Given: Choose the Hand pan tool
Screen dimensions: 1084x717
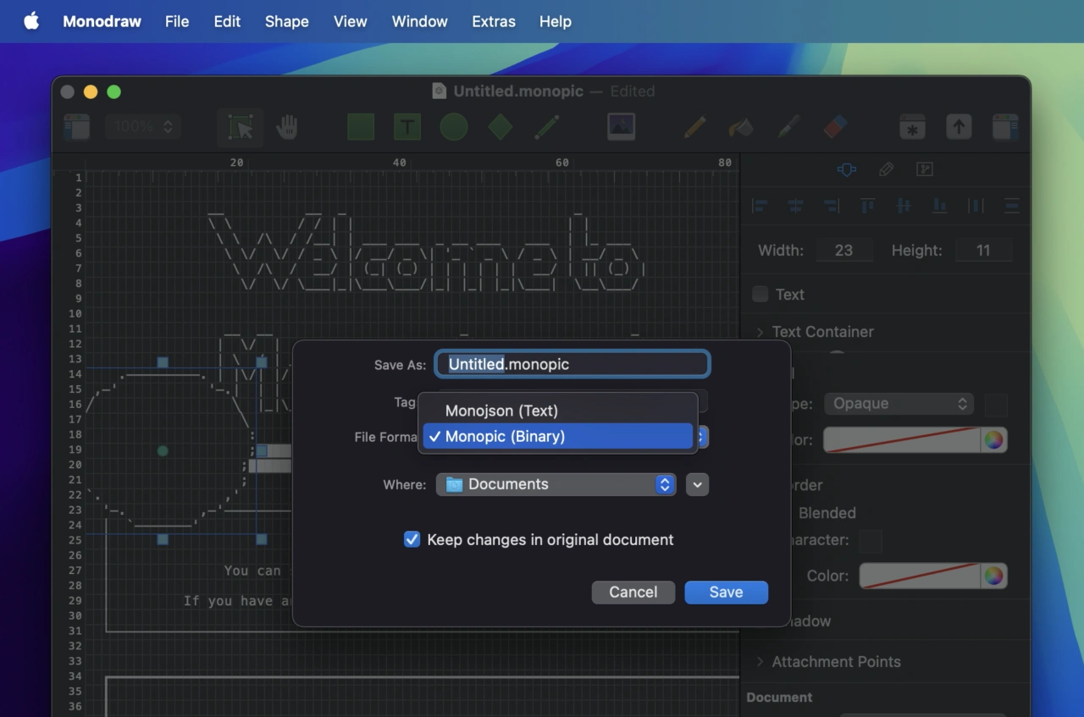Looking at the screenshot, I should click(x=287, y=127).
